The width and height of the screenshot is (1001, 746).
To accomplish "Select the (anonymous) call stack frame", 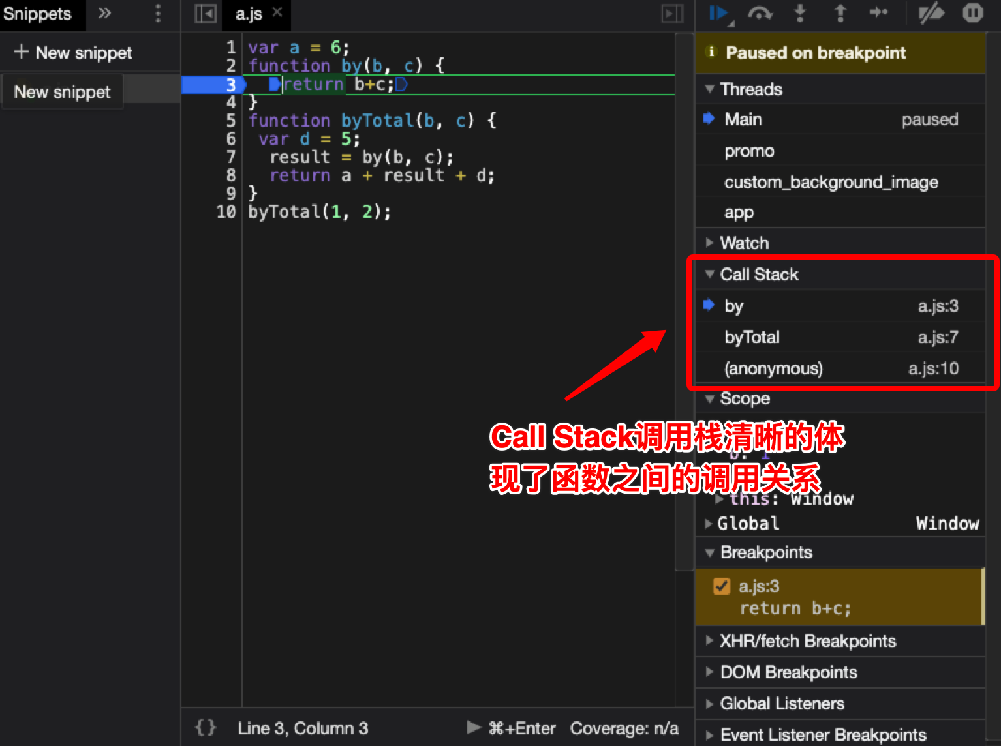I will tap(840, 368).
